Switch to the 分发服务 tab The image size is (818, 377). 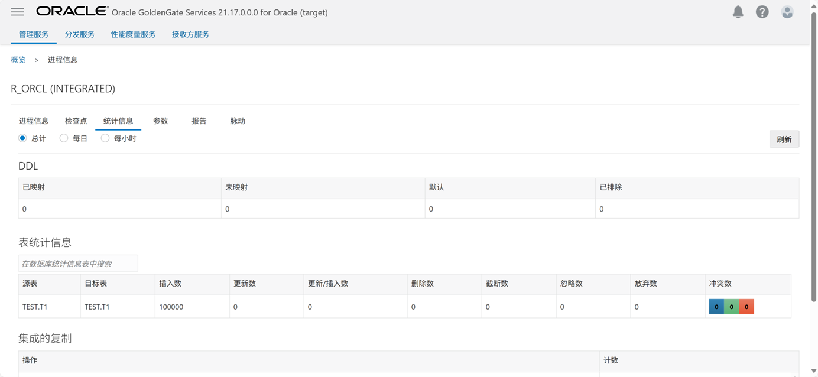point(80,34)
